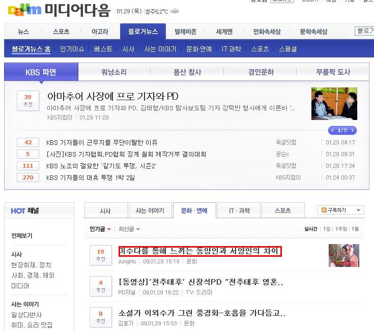
Task: Click the Daum logo
Action: click(24, 11)
